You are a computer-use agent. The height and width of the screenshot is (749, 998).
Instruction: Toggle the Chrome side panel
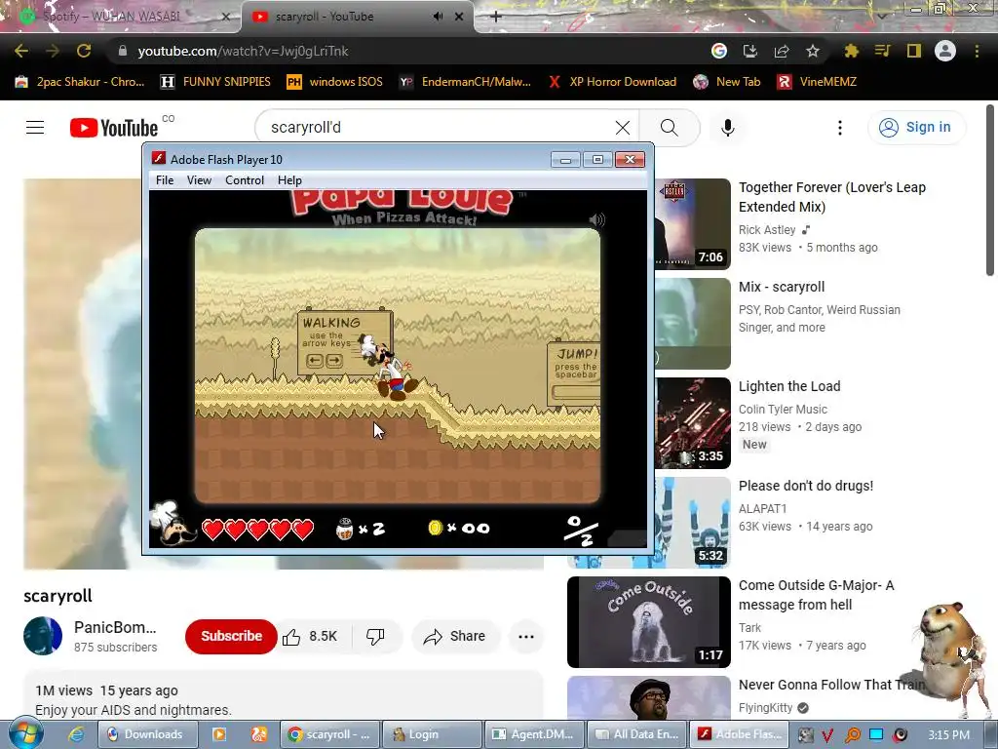point(914,51)
